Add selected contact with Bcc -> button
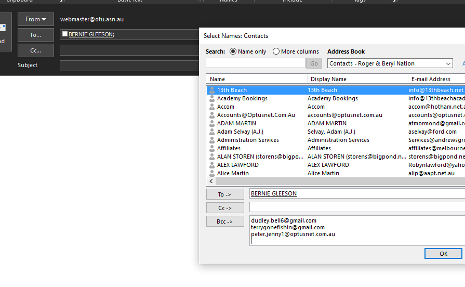Image resolution: width=465 pixels, height=287 pixels. click(225, 221)
